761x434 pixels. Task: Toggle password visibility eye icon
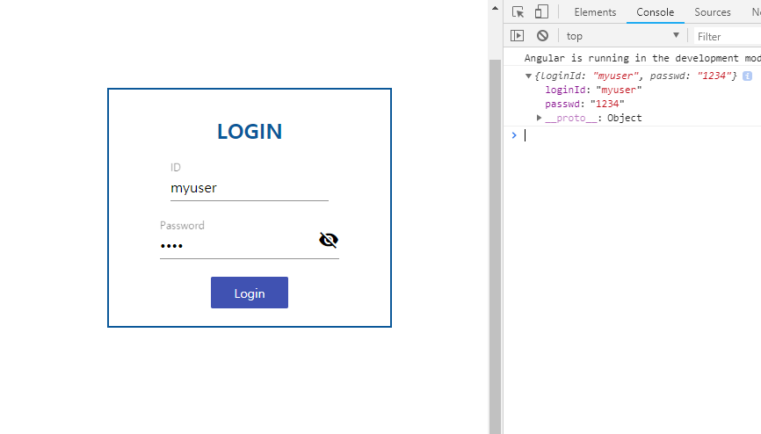tap(329, 240)
